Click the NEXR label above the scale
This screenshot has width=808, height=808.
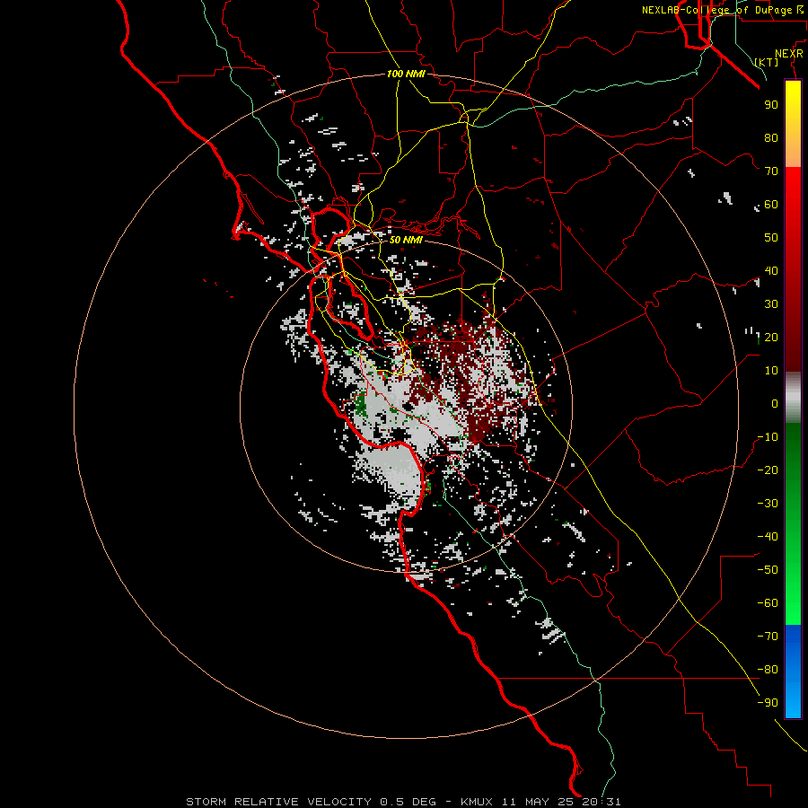(x=789, y=54)
